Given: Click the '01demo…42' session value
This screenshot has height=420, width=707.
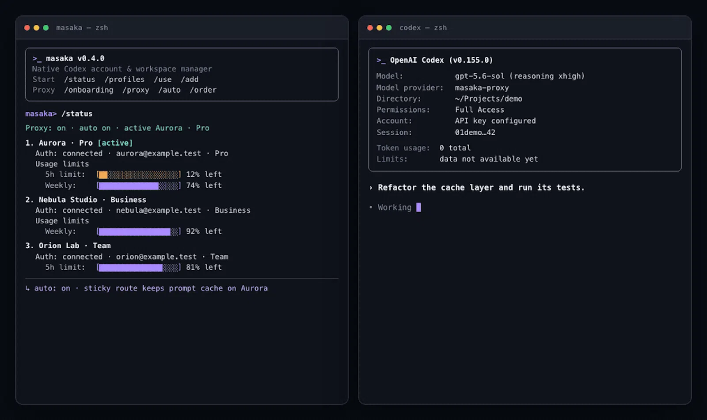Looking at the screenshot, I should point(475,132).
